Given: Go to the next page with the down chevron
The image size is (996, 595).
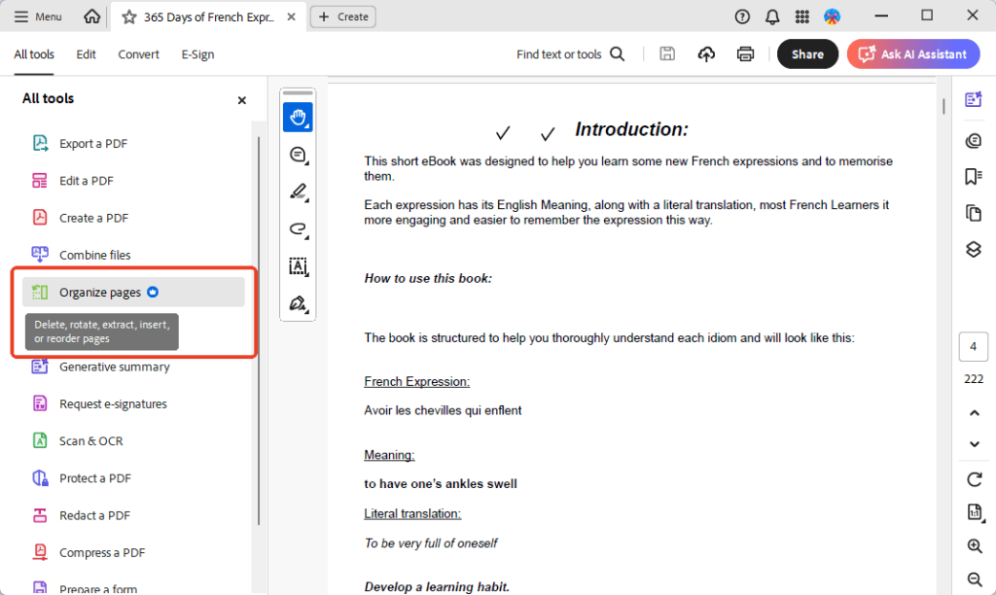Looking at the screenshot, I should pyautogui.click(x=974, y=443).
